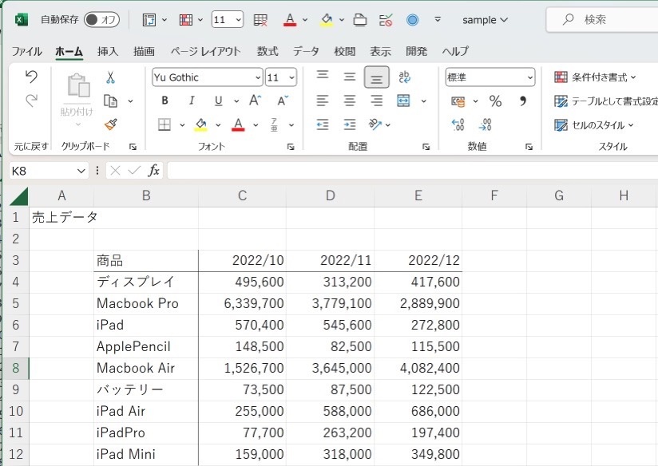658x466 pixels.
Task: Open セルのスタイル cell styles menu
Action: coord(594,125)
